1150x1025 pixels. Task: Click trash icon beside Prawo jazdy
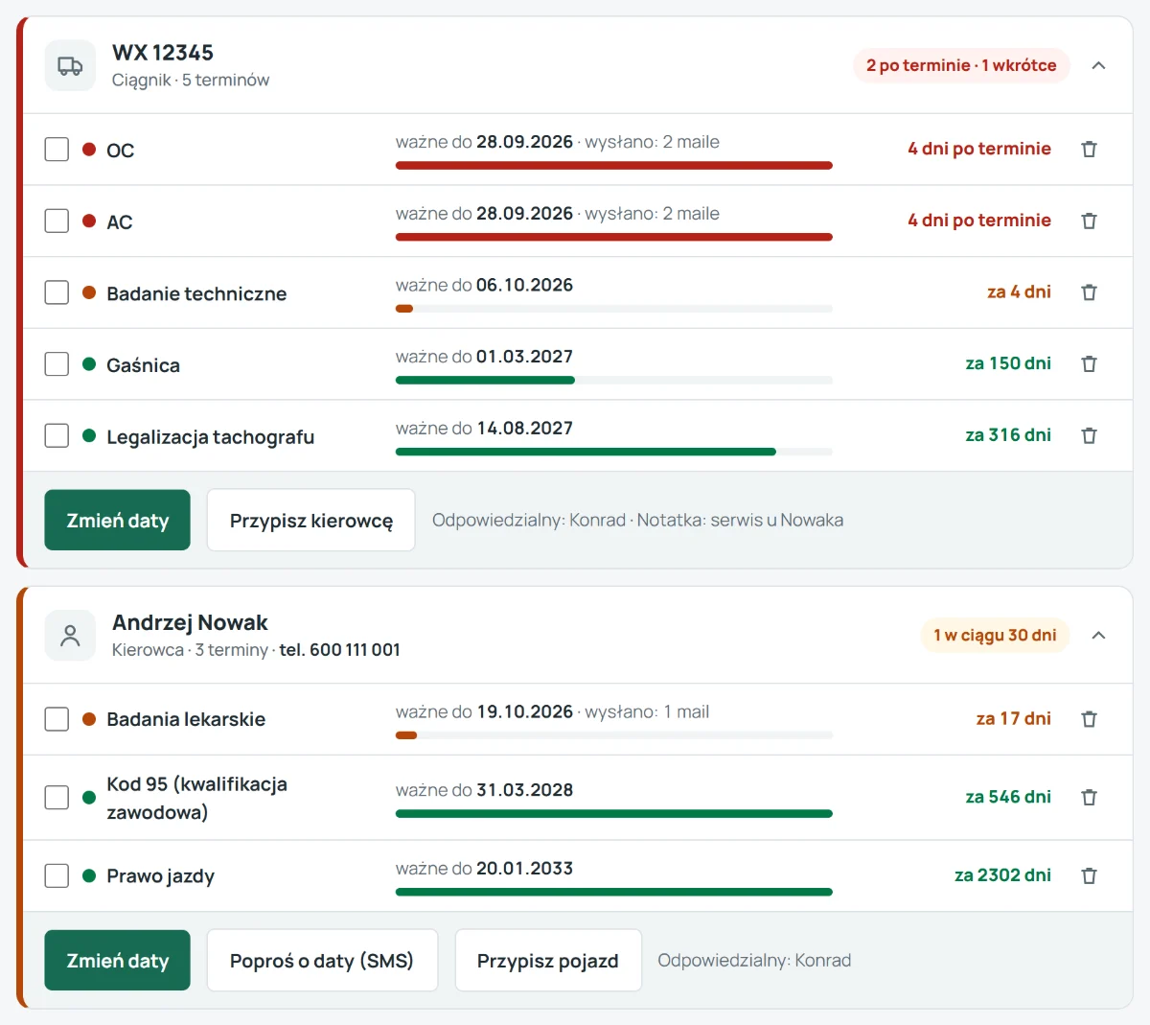[1089, 875]
